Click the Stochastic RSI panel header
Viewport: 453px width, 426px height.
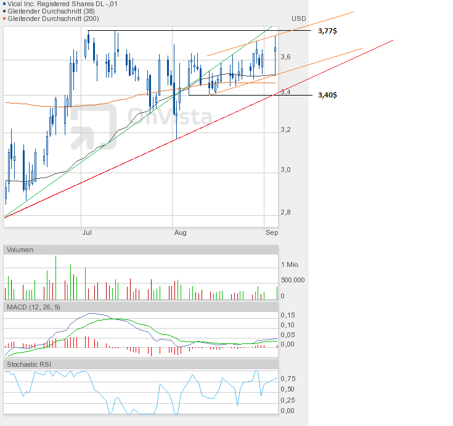(28, 364)
